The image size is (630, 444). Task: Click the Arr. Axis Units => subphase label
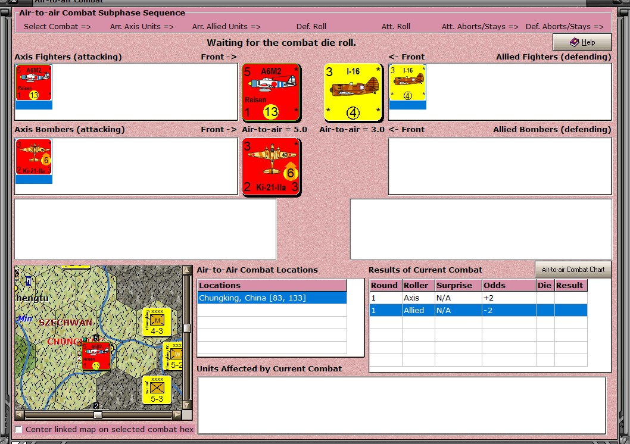pos(142,27)
